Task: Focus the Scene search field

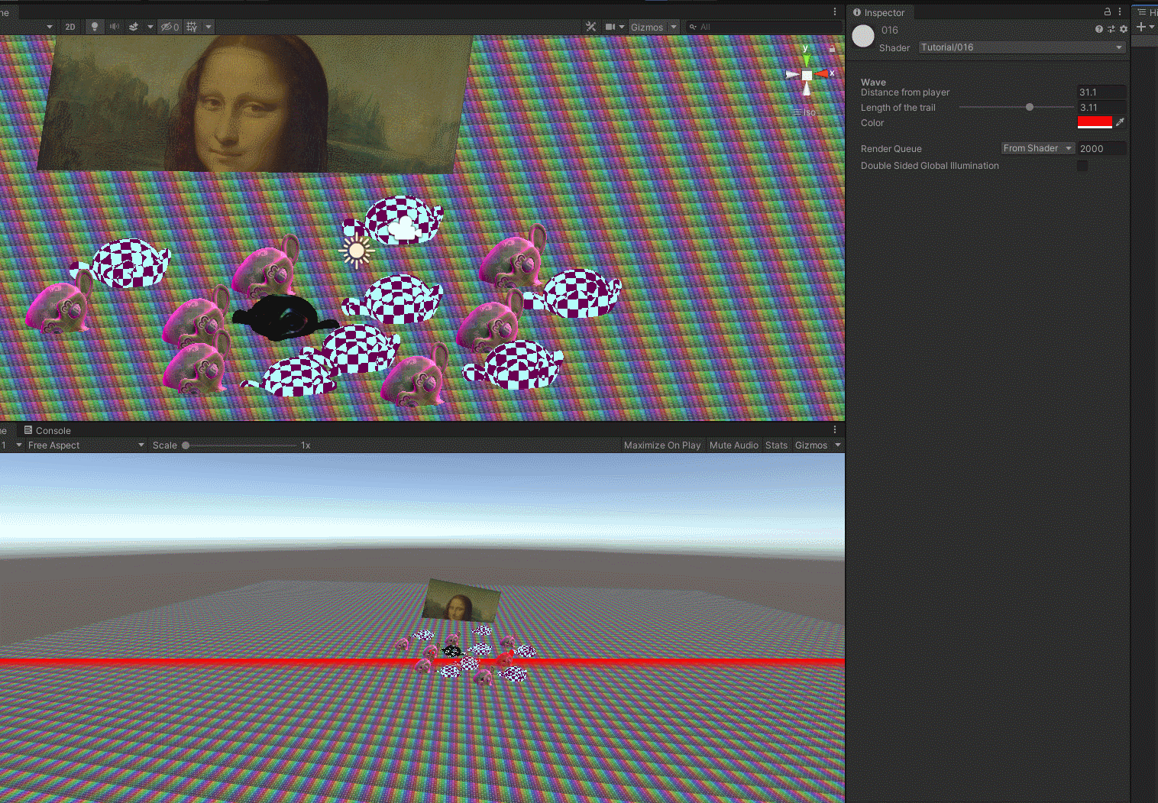Action: click(x=764, y=27)
